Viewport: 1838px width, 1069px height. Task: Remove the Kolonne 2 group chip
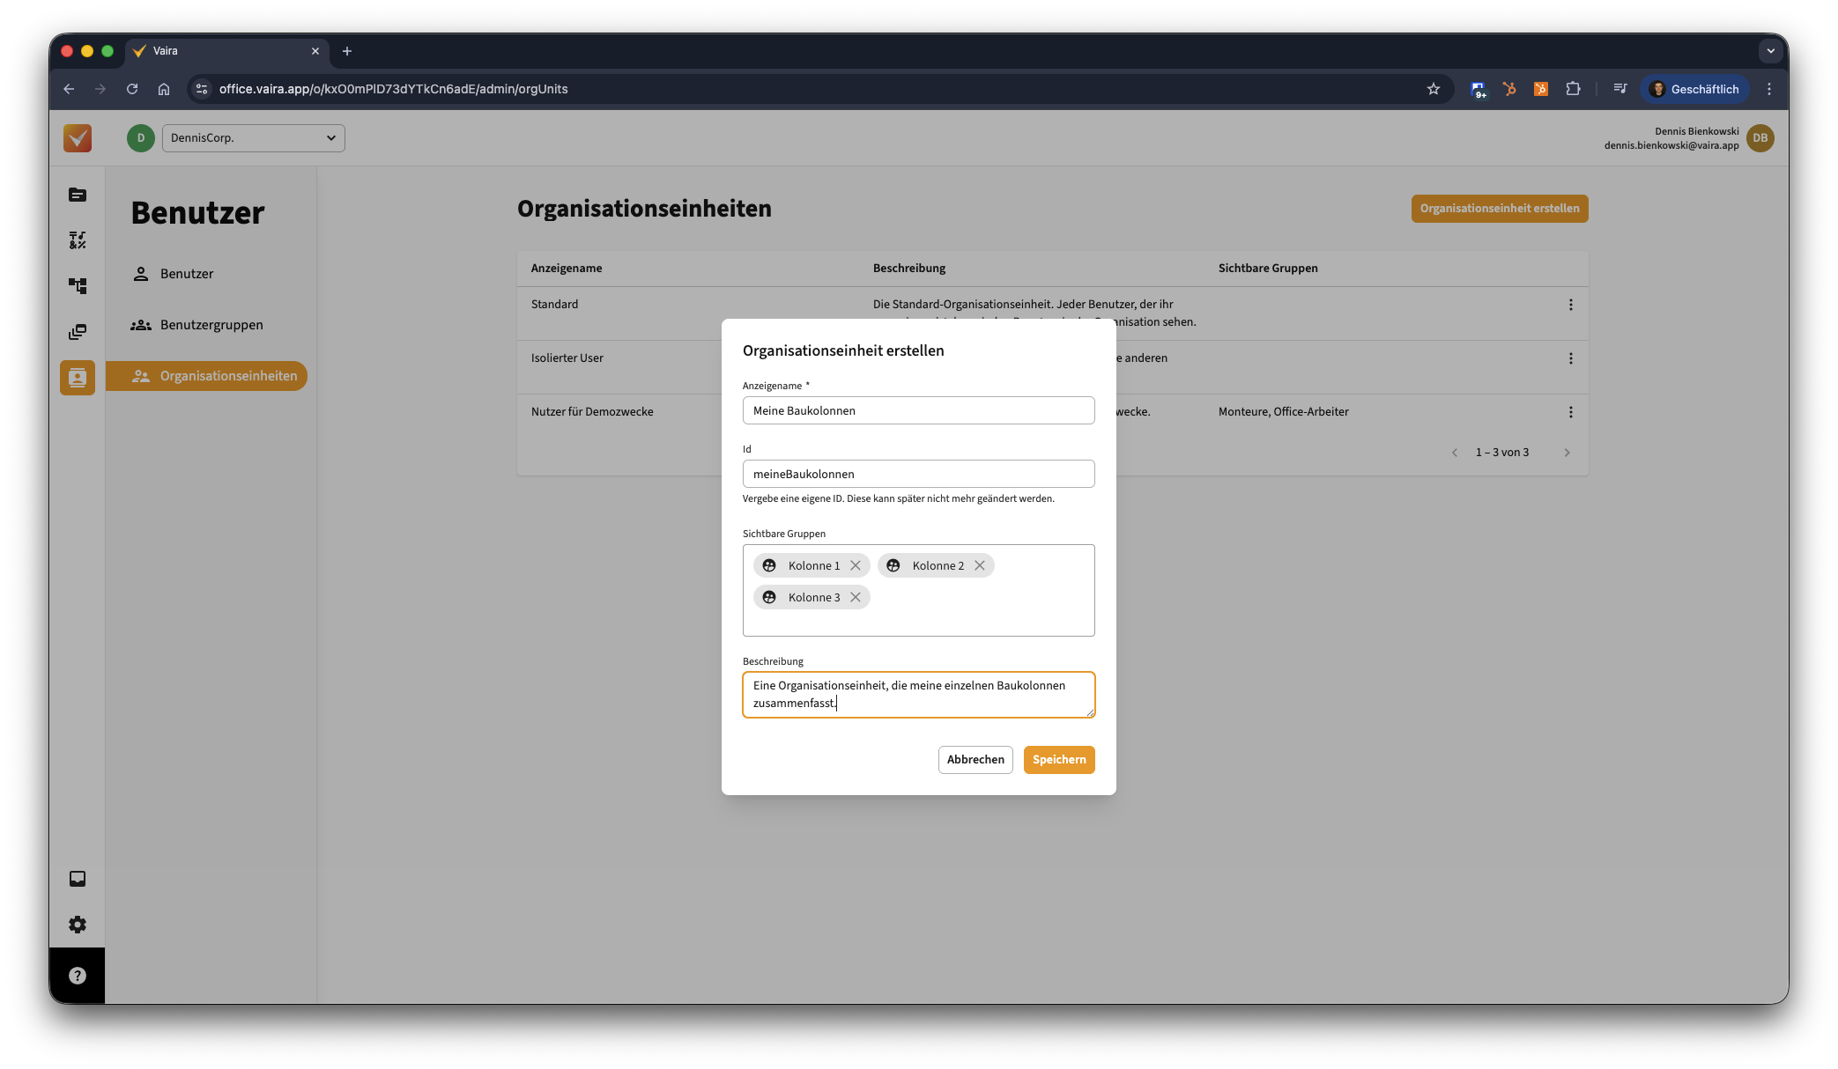(x=979, y=565)
